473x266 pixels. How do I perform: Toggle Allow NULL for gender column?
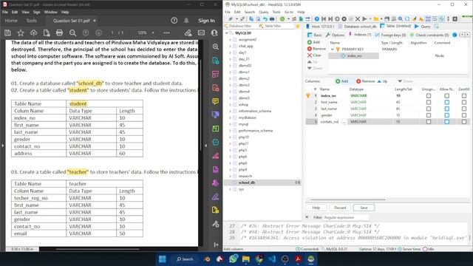click(x=446, y=115)
